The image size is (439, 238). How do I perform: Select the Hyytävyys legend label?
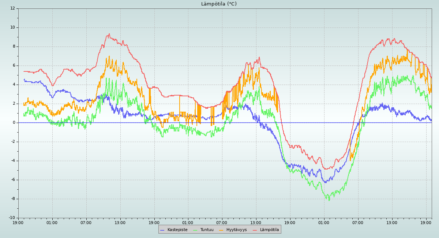point(236,230)
